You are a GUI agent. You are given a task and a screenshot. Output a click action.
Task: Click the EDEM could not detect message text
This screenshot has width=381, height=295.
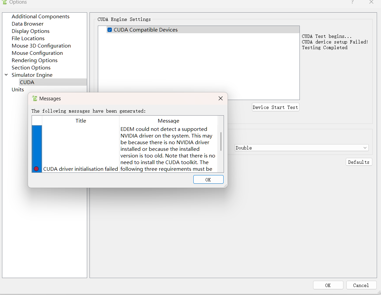[168, 149]
